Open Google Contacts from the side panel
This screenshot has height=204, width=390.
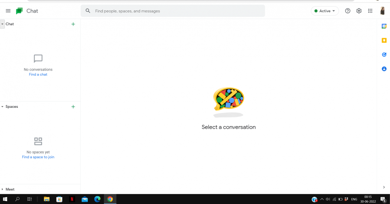(x=384, y=69)
